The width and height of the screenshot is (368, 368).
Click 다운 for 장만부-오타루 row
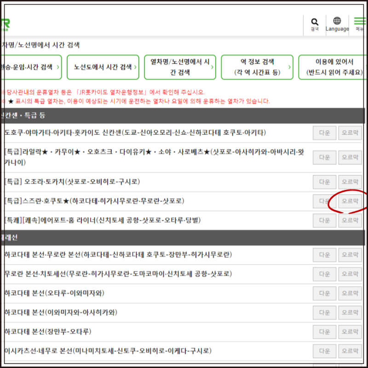coord(324,332)
